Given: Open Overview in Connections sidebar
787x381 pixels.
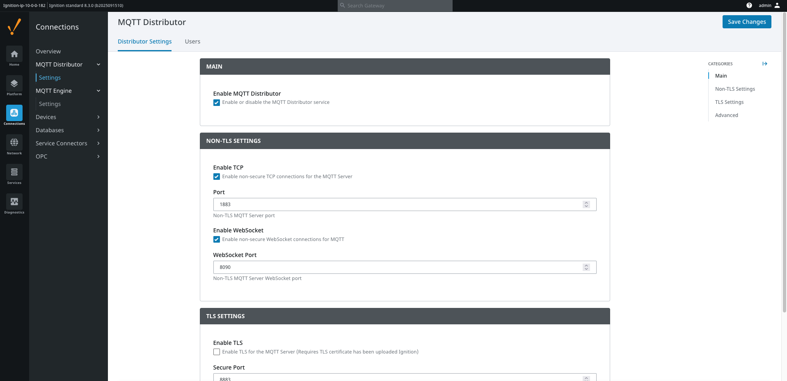Looking at the screenshot, I should [48, 51].
